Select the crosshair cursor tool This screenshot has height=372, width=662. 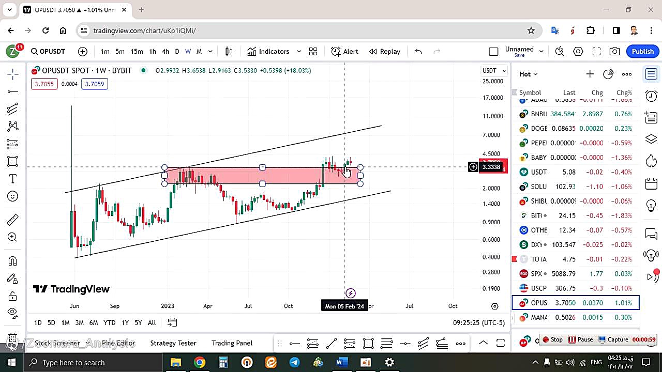pyautogui.click(x=13, y=74)
